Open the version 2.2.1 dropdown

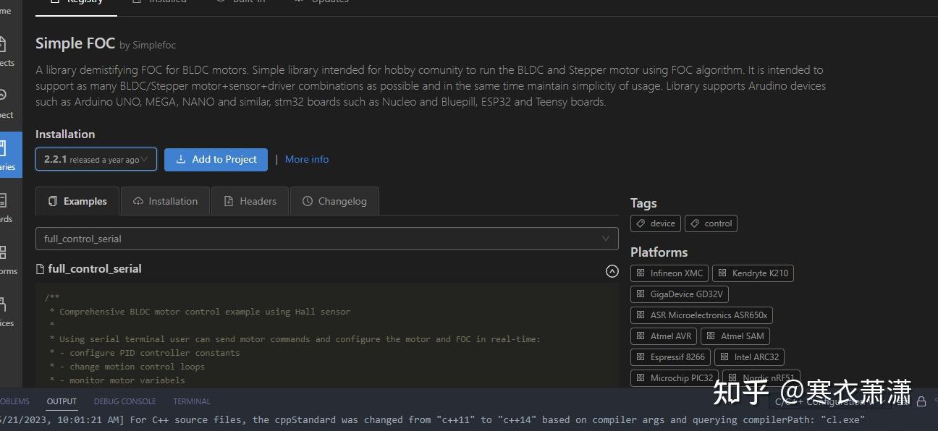click(96, 159)
